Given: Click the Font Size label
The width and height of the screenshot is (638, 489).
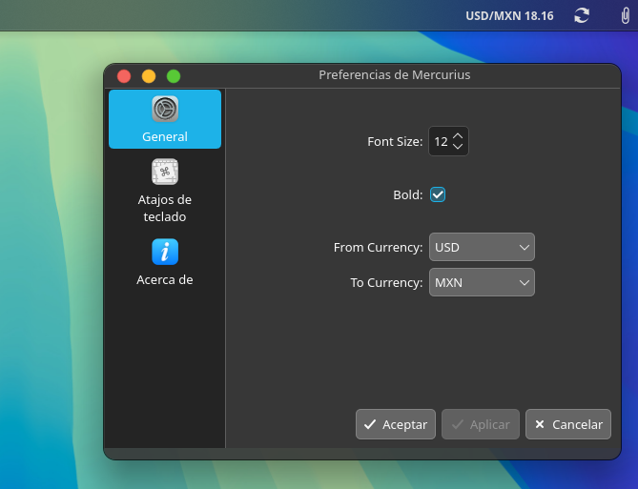Looking at the screenshot, I should point(395,142).
